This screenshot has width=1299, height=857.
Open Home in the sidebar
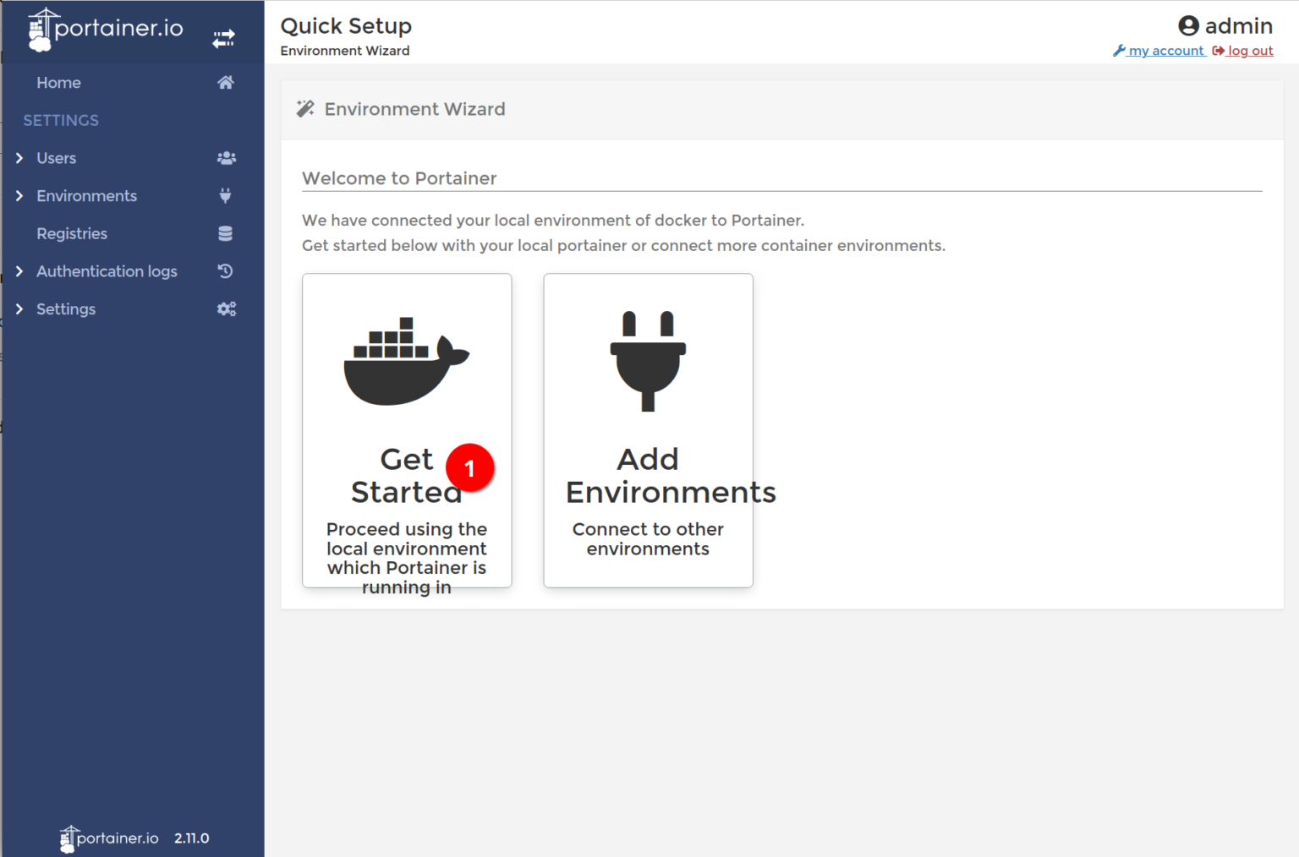[x=58, y=83]
